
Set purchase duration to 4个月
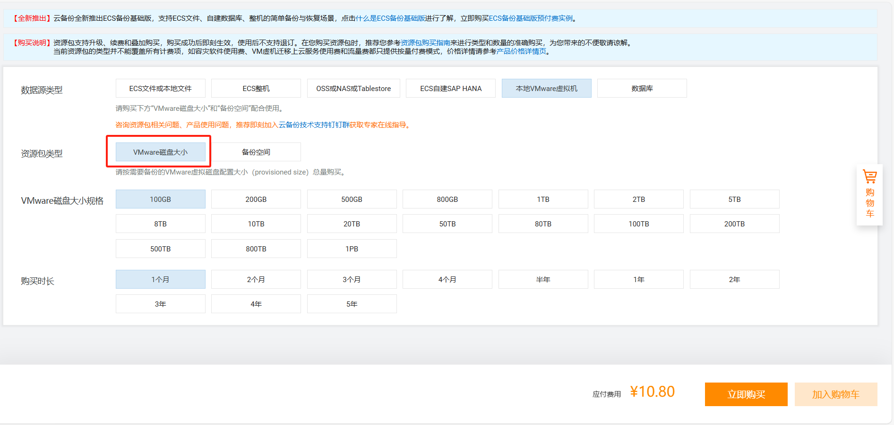447,279
